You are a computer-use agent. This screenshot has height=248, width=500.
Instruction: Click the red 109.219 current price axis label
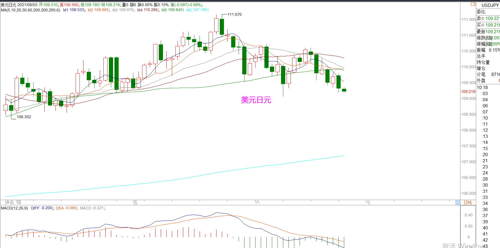coord(468,92)
